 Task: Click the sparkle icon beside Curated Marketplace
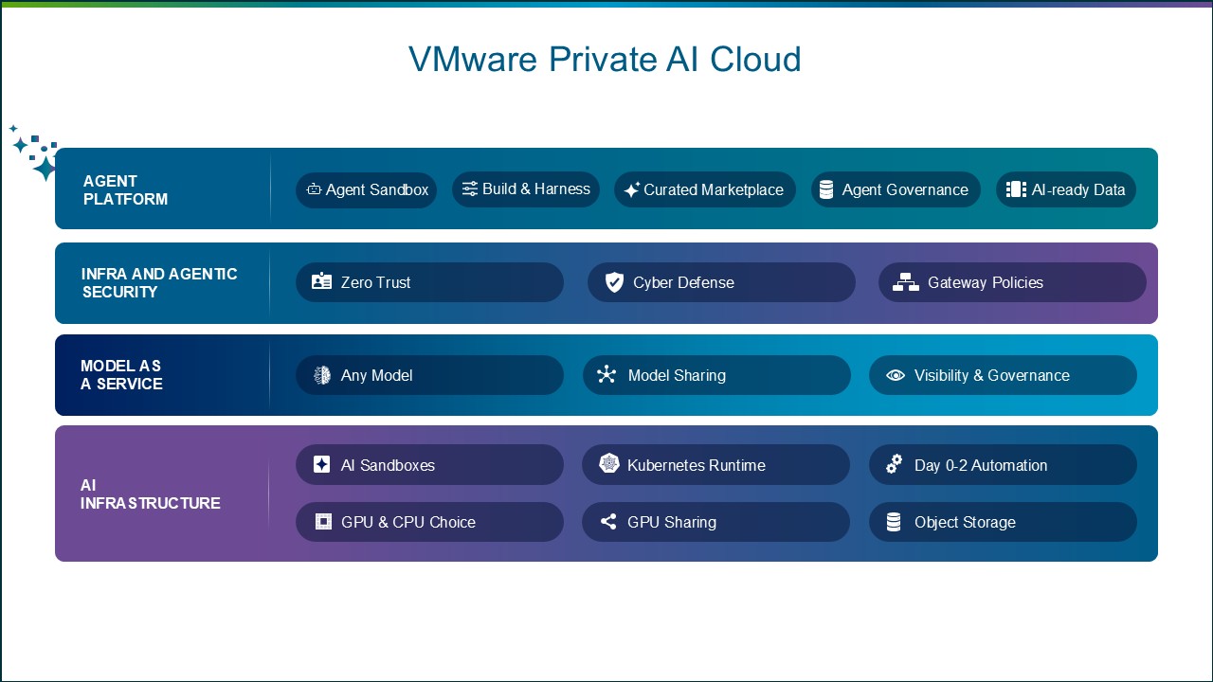click(x=632, y=189)
